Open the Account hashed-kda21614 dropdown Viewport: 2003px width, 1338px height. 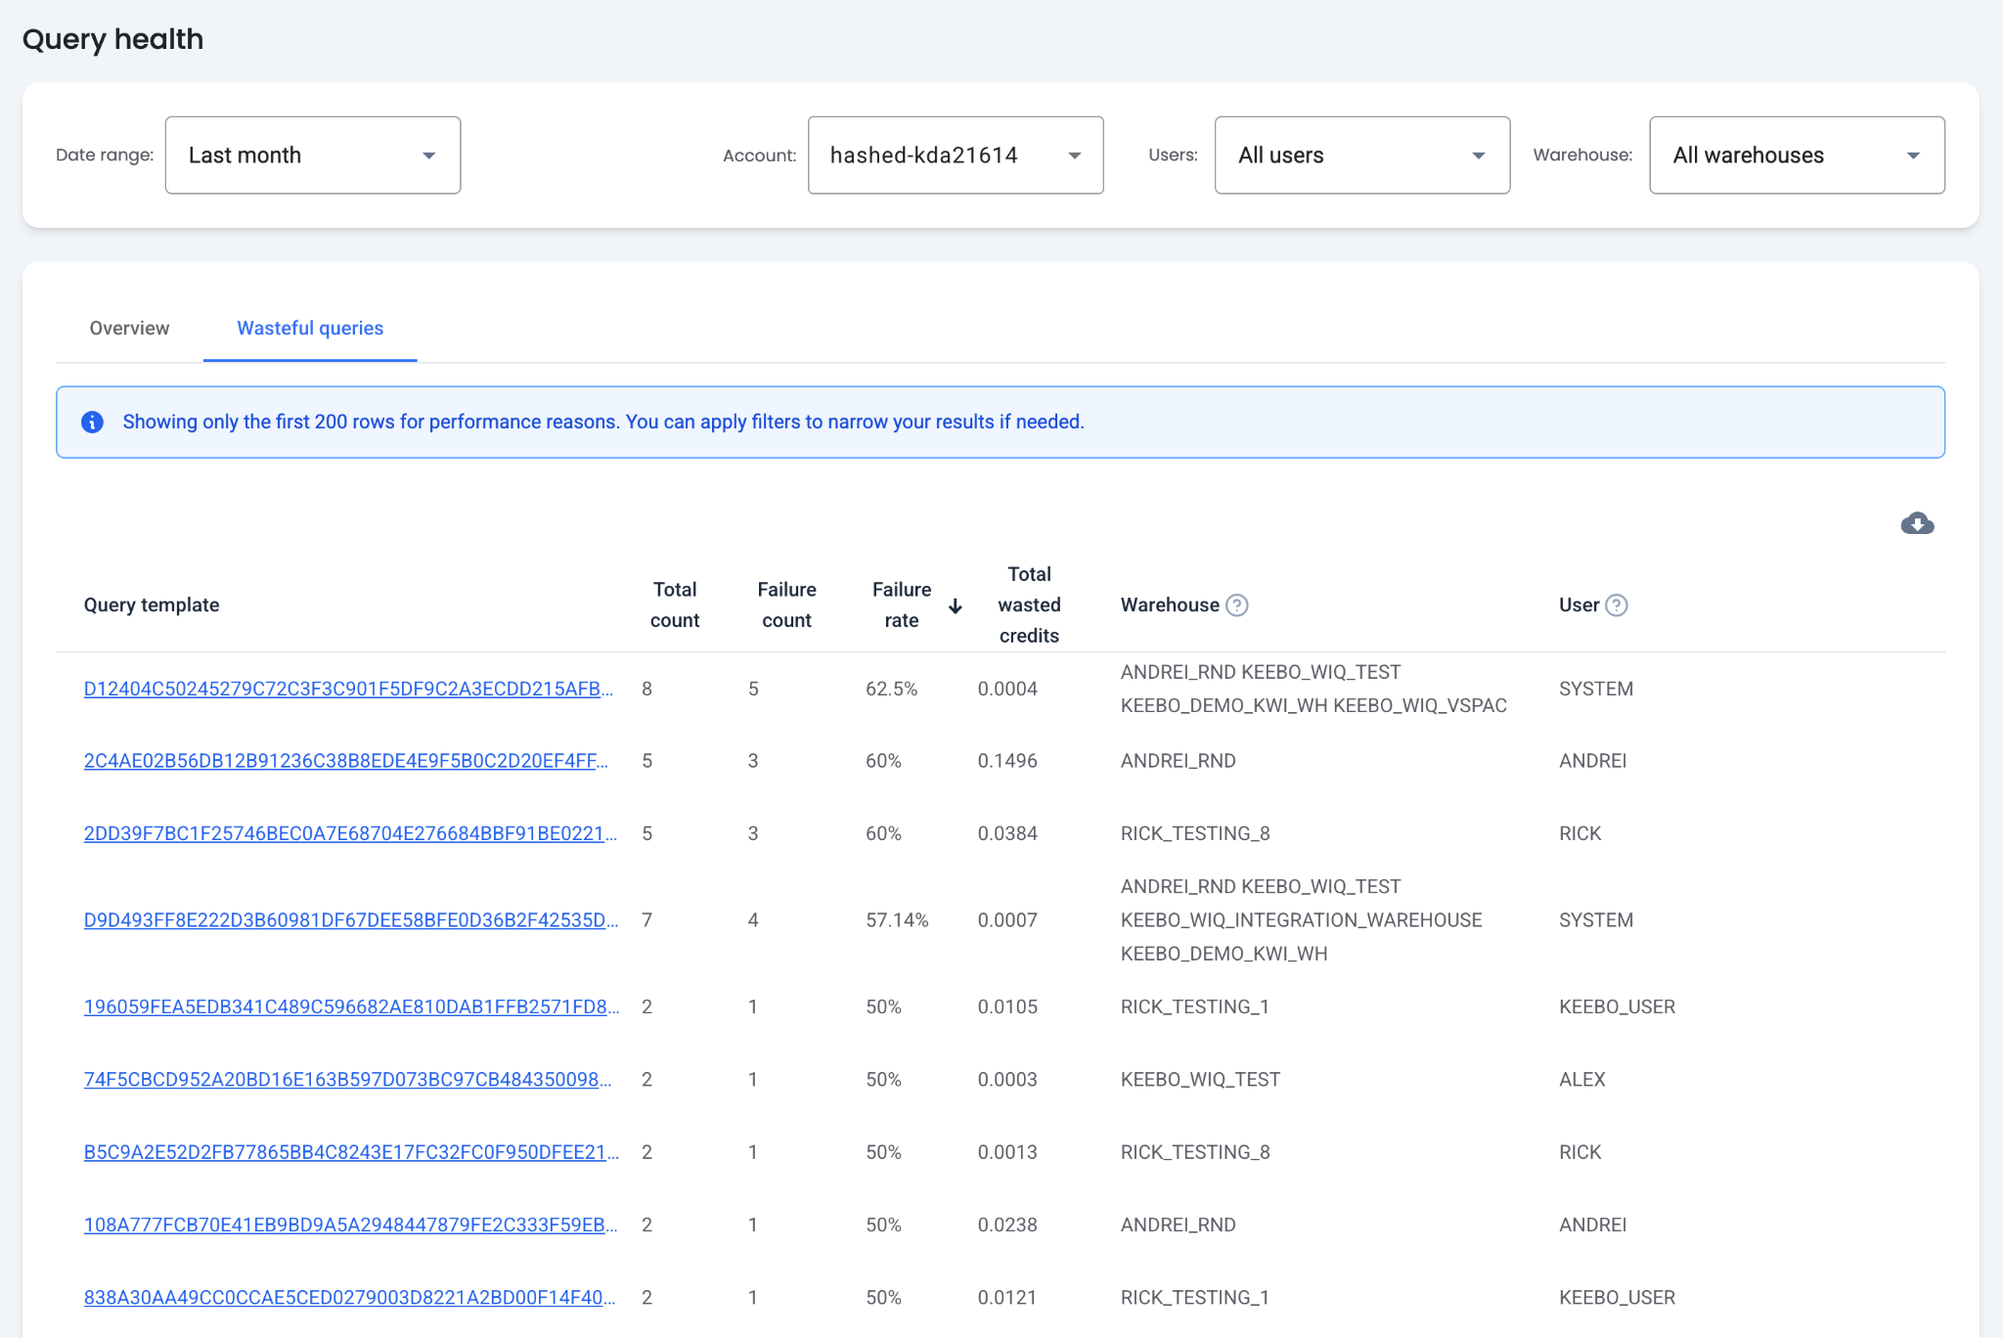(x=956, y=156)
